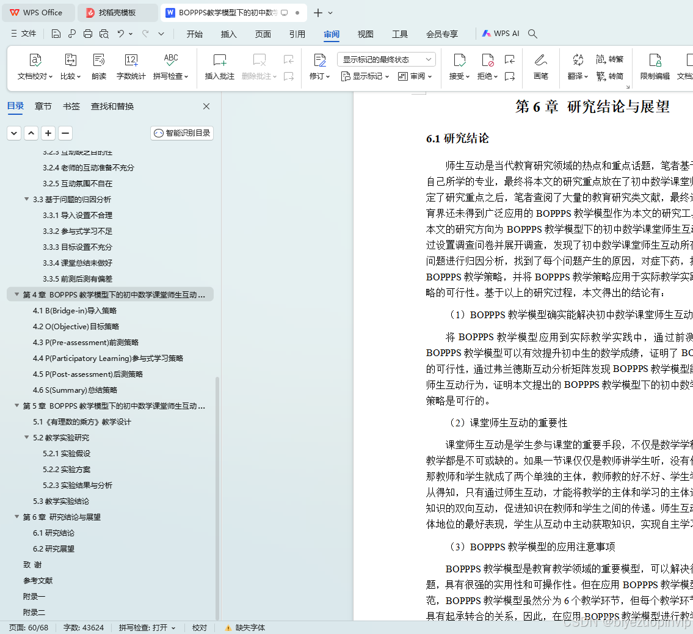Screen dimensions: 693x634
Task: Switch to 找稻壳模板 window tab
Action: (118, 13)
